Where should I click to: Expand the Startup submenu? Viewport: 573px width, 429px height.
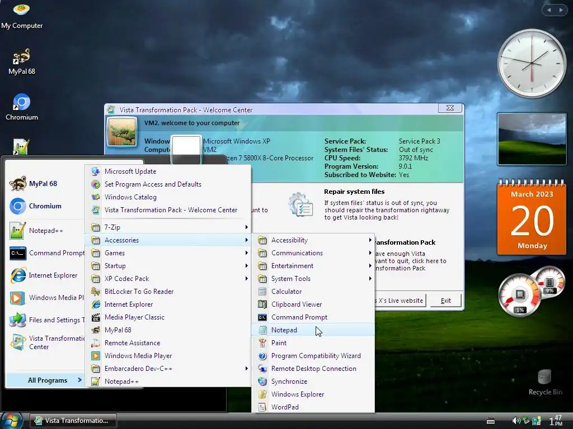(168, 266)
